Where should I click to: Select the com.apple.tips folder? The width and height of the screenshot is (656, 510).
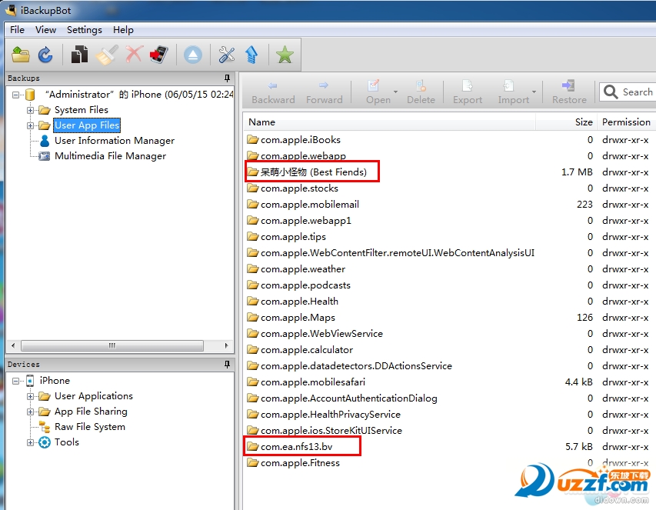coord(293,237)
